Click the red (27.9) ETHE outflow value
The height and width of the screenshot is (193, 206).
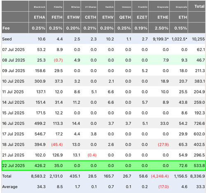[x=163, y=144]
